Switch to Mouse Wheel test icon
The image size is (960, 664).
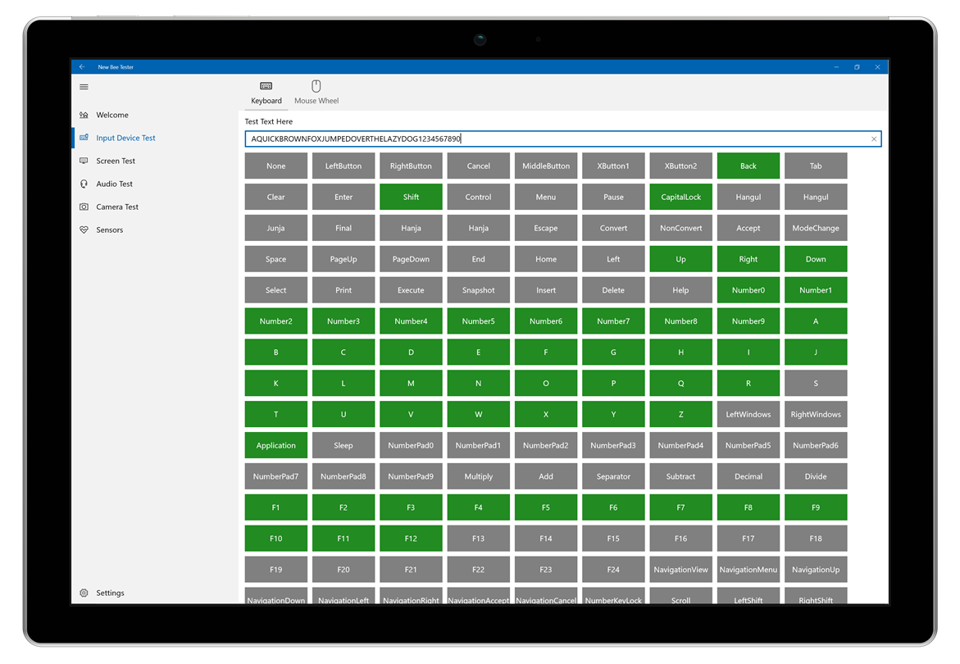[316, 86]
